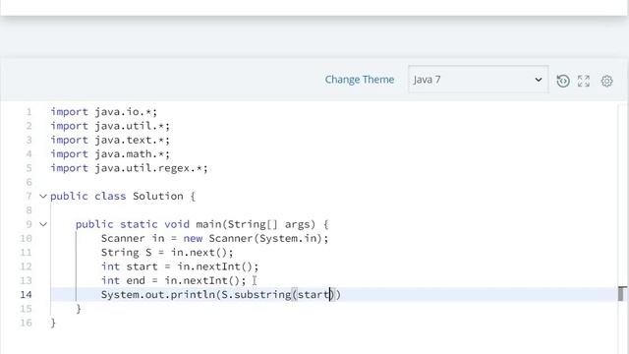Click line number 16 in gutter
Screen dimensions: 629x354
pyautogui.click(x=26, y=323)
